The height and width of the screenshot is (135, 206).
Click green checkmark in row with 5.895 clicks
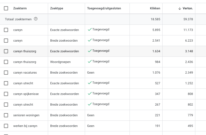(x=89, y=30)
